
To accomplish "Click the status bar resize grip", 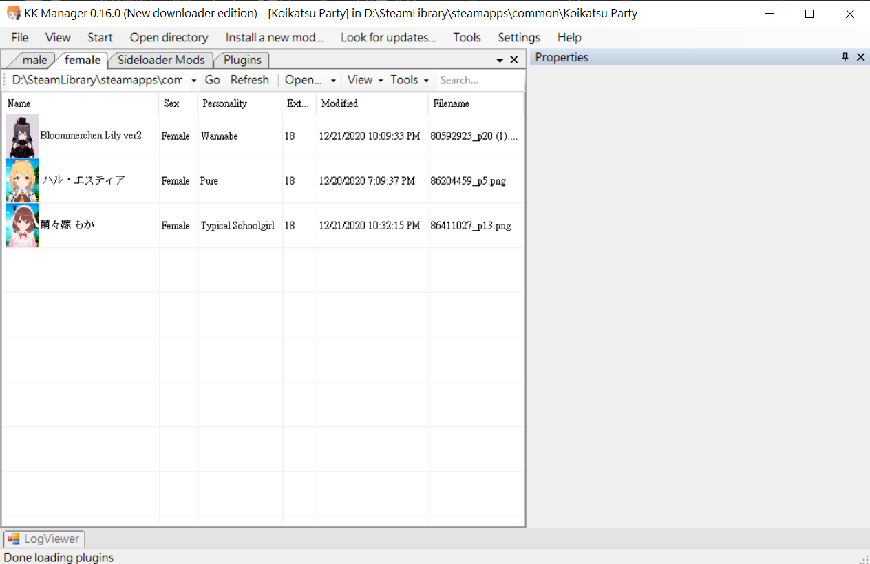I will [x=864, y=558].
